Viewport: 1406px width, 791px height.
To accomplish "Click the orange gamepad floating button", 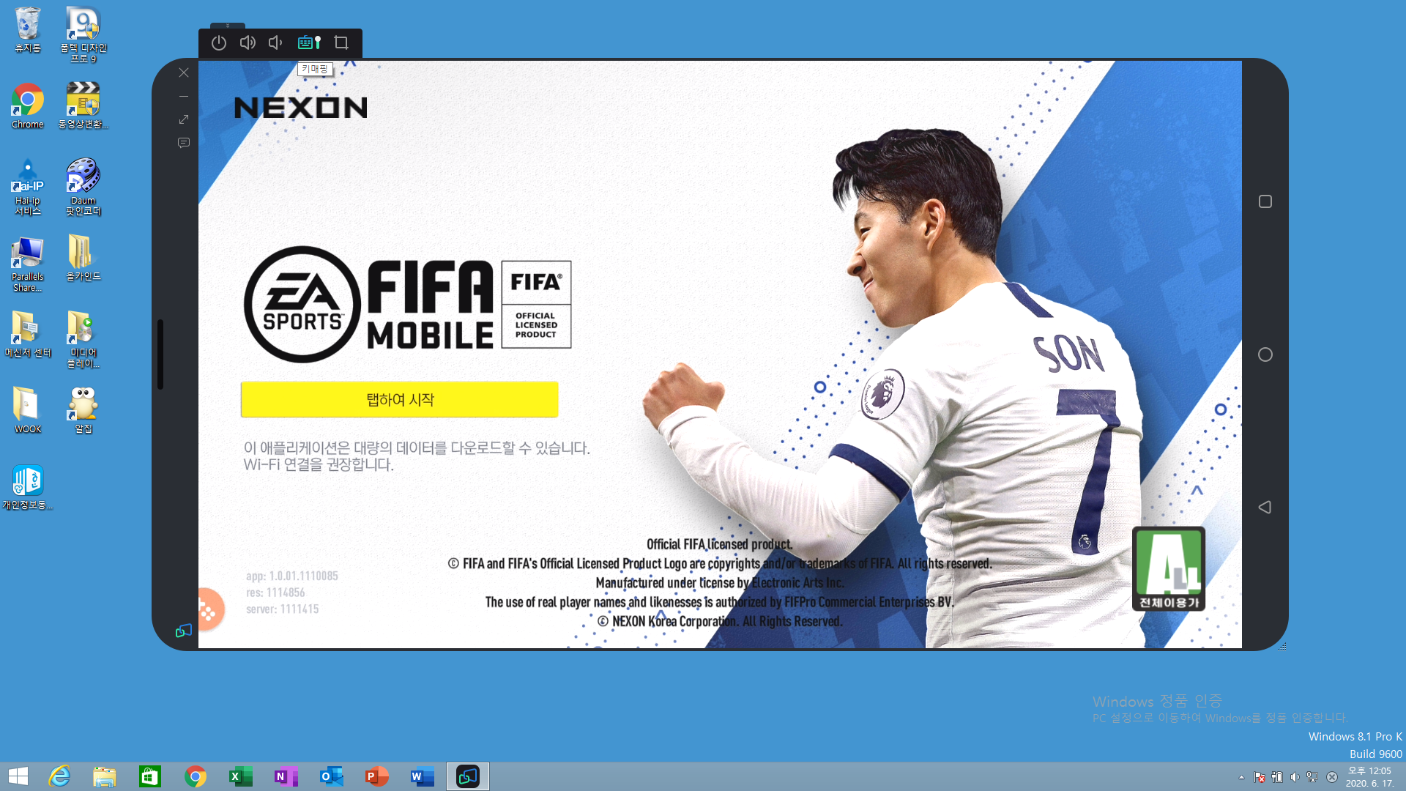I will pos(210,609).
